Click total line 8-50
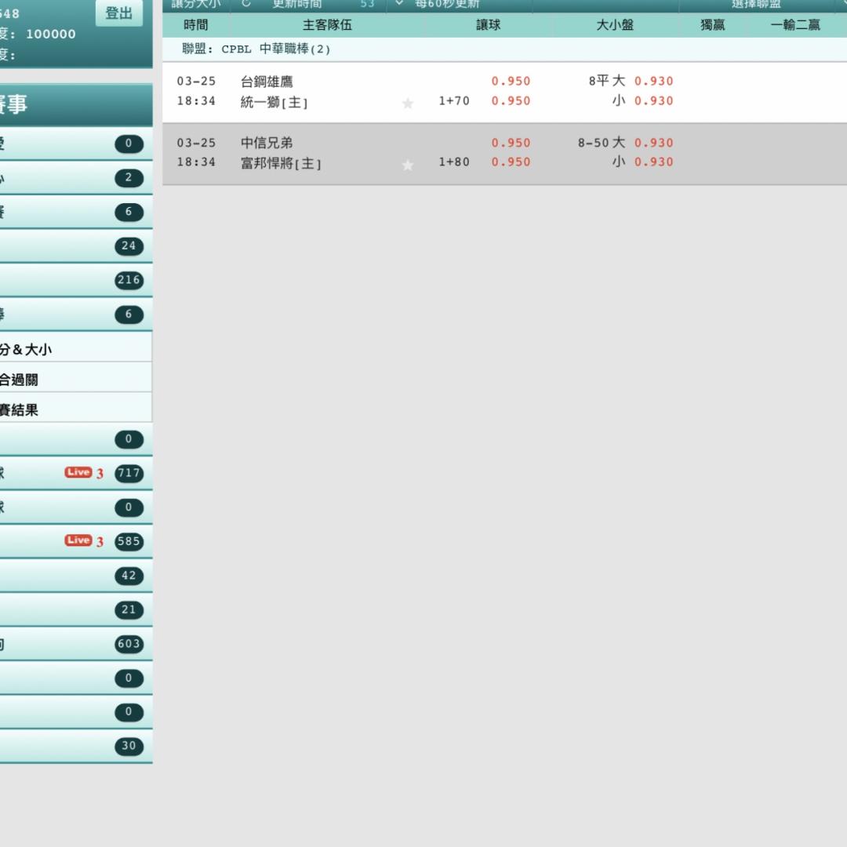Image resolution: width=847 pixels, height=847 pixels. pyautogui.click(x=593, y=144)
